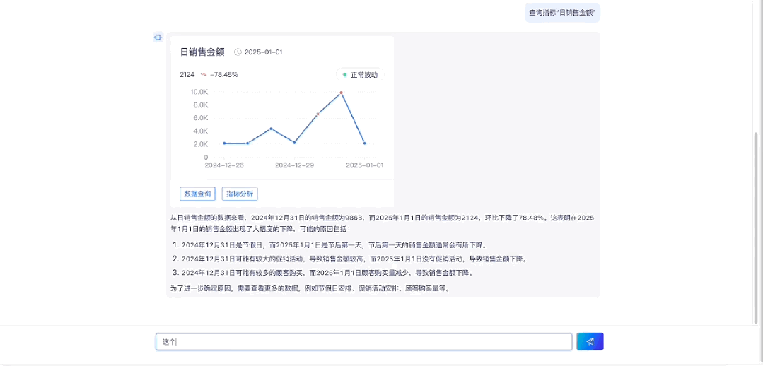Click the downward trend icon before -78.48%
The image size is (763, 366).
click(204, 74)
